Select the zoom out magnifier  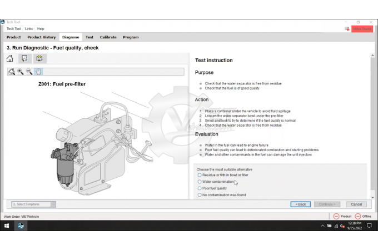coord(29,72)
